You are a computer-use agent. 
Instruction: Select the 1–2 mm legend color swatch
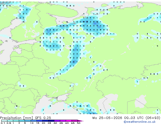(16, 121)
